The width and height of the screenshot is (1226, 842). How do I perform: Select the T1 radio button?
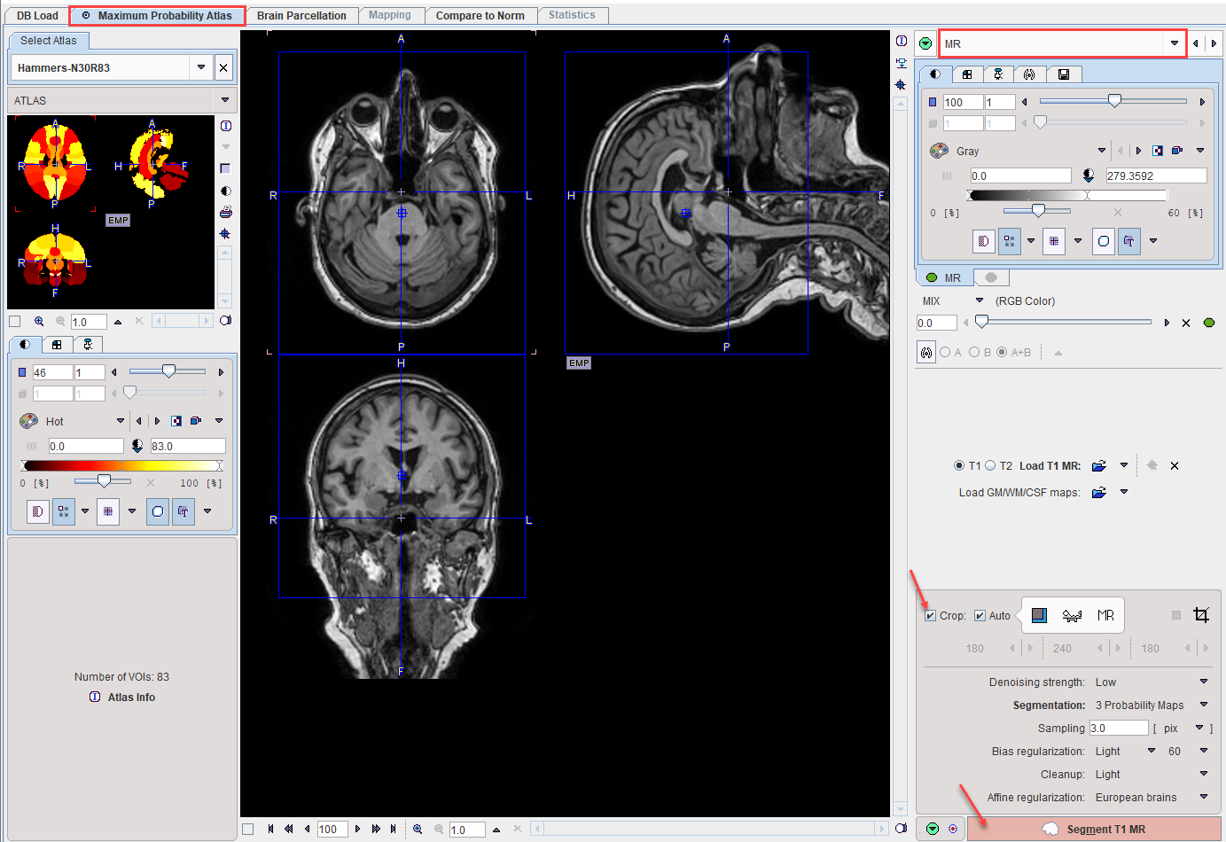click(959, 465)
